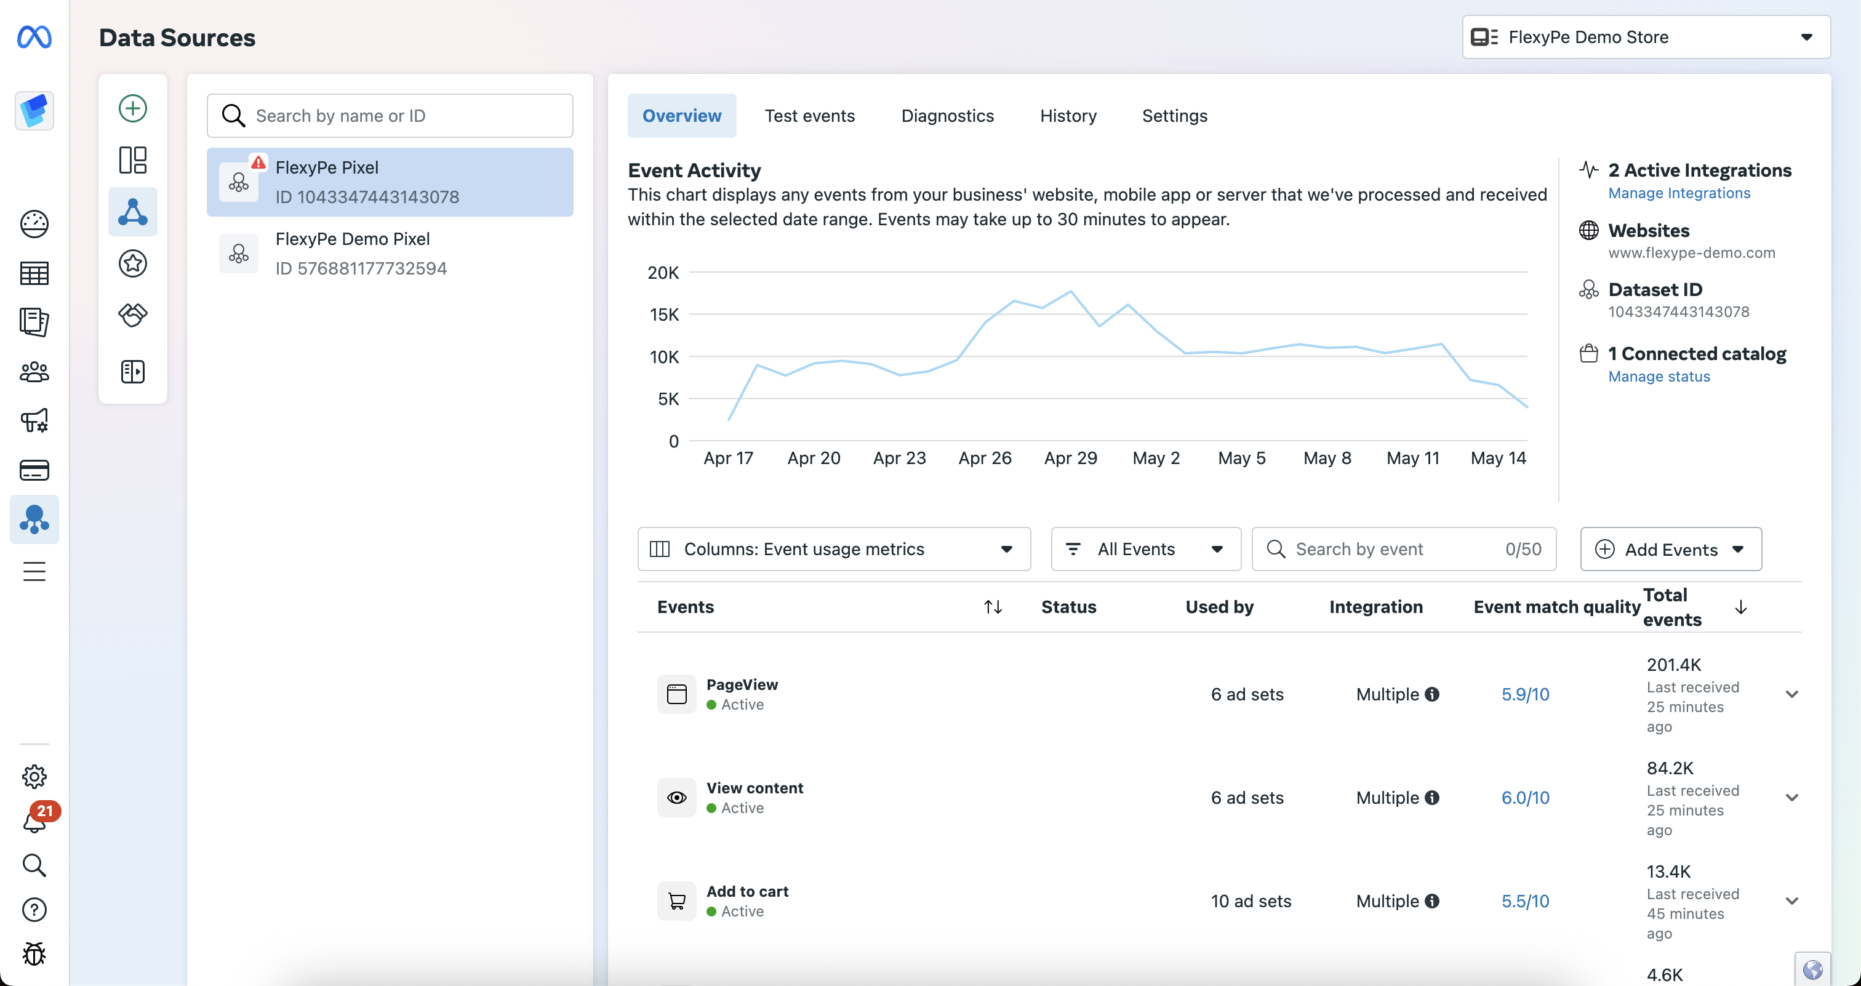Open the megaphone ads settings icon
The width and height of the screenshot is (1861, 986).
(34, 420)
